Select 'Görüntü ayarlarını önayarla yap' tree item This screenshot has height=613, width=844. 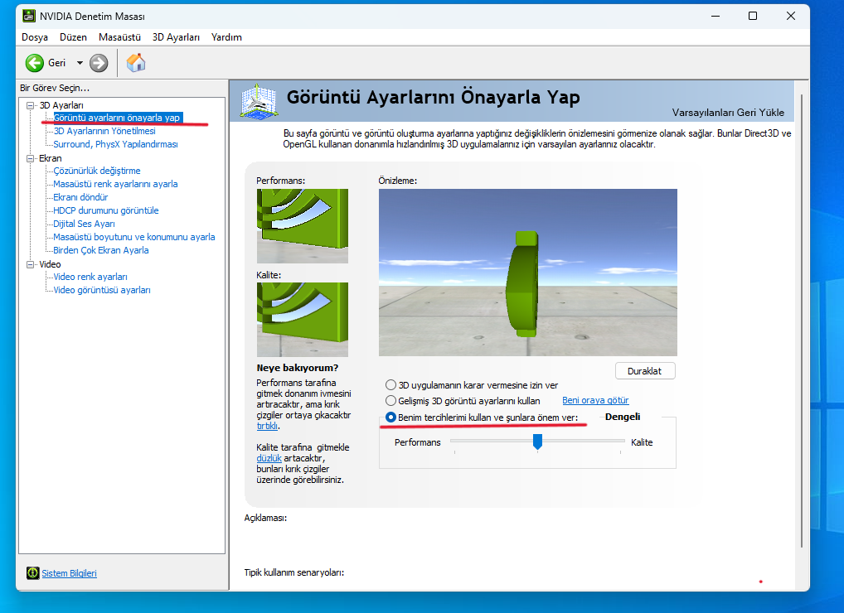(117, 118)
